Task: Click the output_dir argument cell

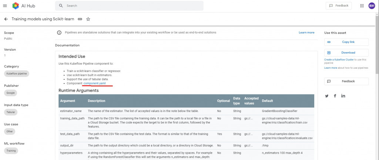Action: tap(67, 146)
